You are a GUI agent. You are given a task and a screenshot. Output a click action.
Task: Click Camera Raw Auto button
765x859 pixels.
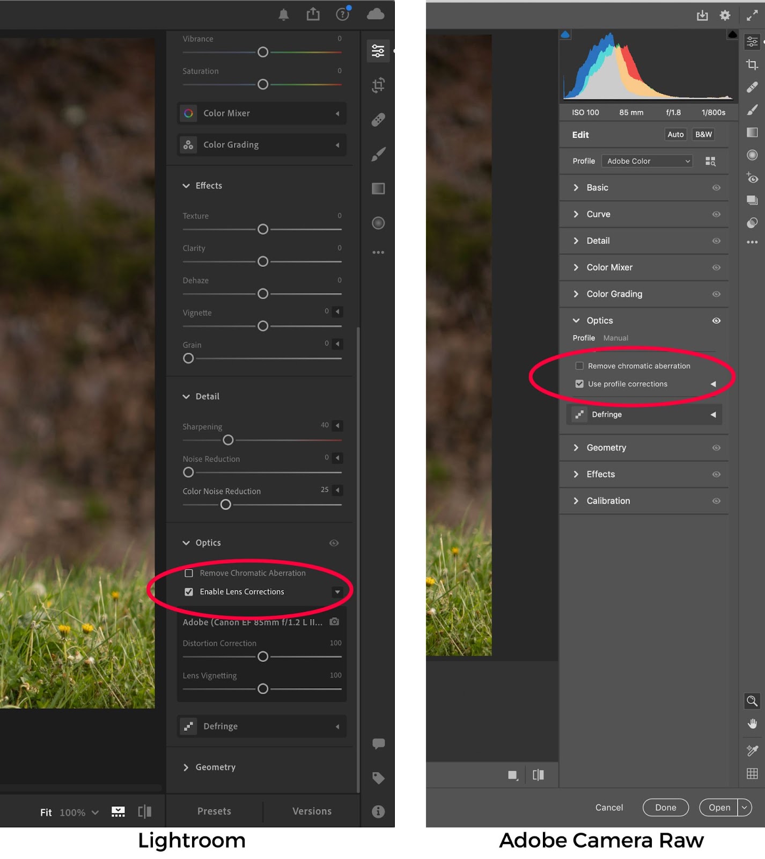pos(675,134)
